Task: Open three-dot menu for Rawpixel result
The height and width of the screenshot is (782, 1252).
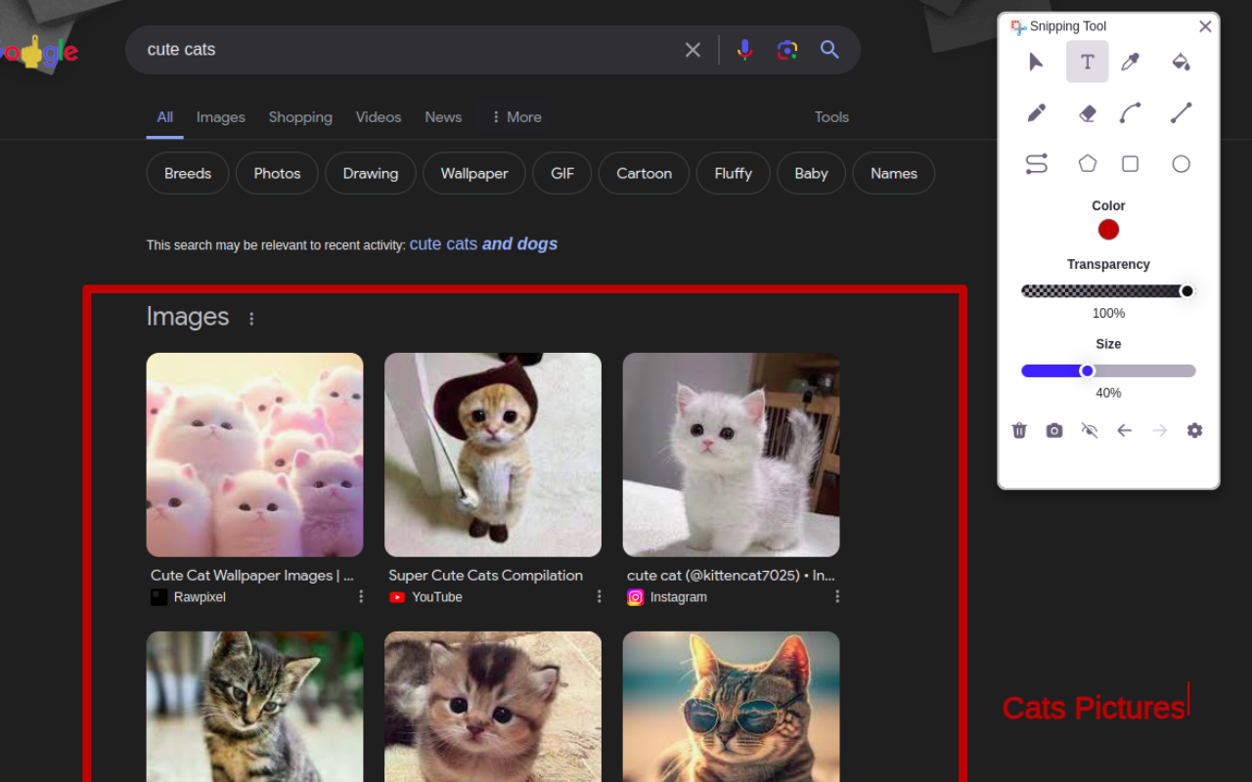Action: (x=361, y=596)
